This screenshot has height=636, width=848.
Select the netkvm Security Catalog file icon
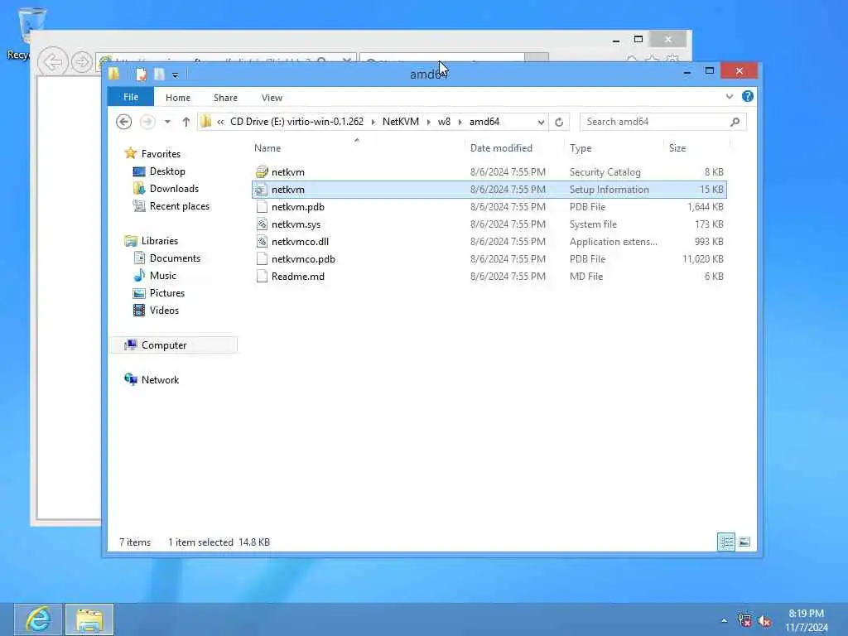tap(262, 172)
